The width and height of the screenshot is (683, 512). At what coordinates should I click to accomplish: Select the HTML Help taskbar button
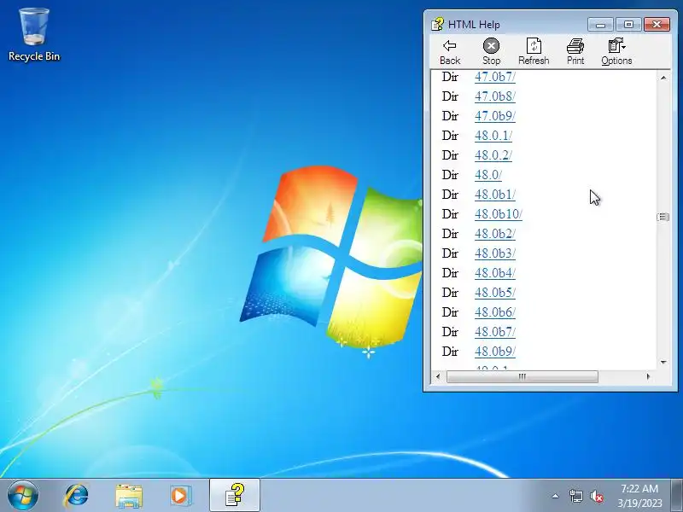[x=234, y=496]
